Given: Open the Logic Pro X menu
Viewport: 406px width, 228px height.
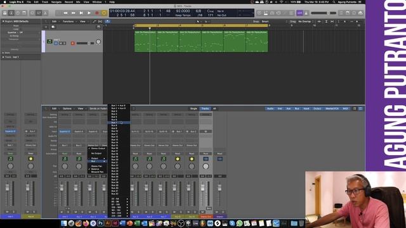Looking at the screenshot, I should pyautogui.click(x=16, y=2).
